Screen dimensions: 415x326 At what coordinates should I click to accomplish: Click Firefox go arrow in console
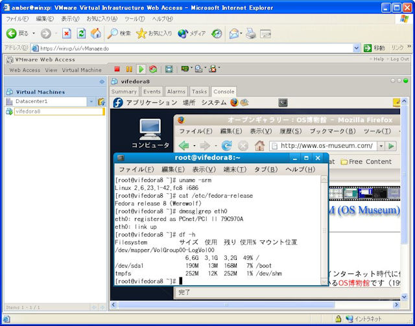pos(391,146)
